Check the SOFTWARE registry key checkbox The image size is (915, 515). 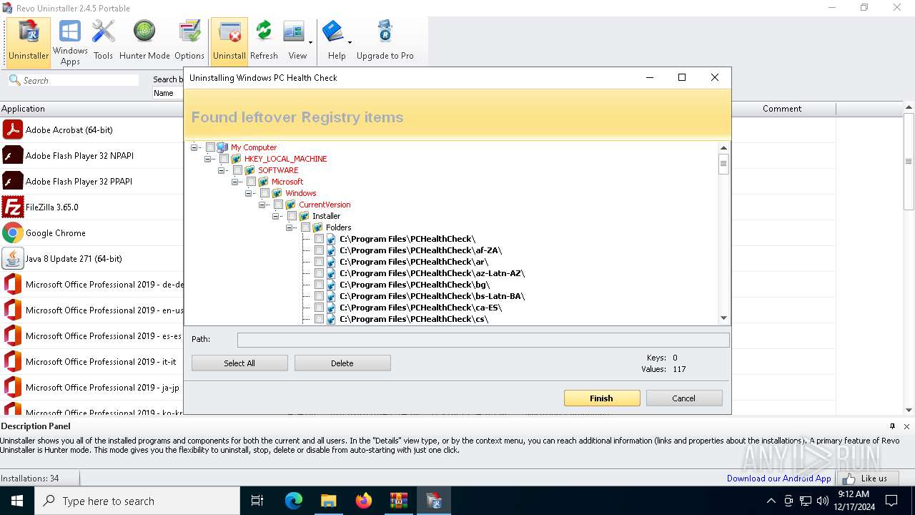[x=237, y=170]
